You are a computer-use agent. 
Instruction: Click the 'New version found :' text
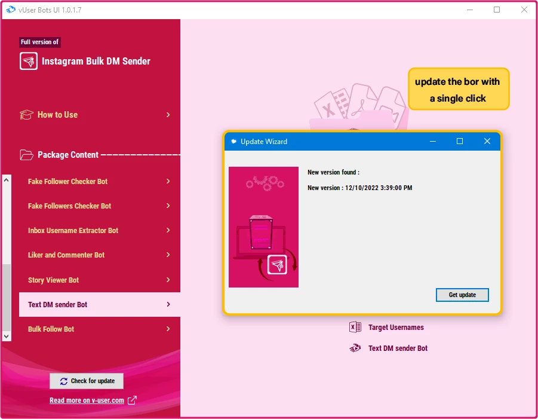click(x=334, y=172)
